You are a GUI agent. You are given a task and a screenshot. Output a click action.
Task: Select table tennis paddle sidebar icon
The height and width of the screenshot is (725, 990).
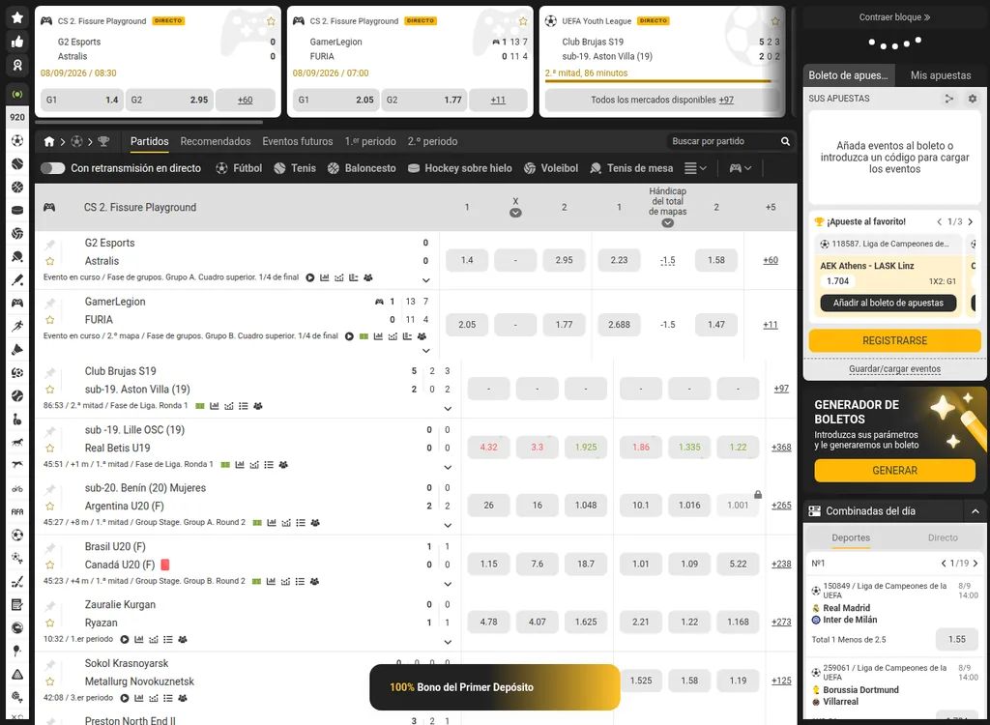pyautogui.click(x=17, y=256)
